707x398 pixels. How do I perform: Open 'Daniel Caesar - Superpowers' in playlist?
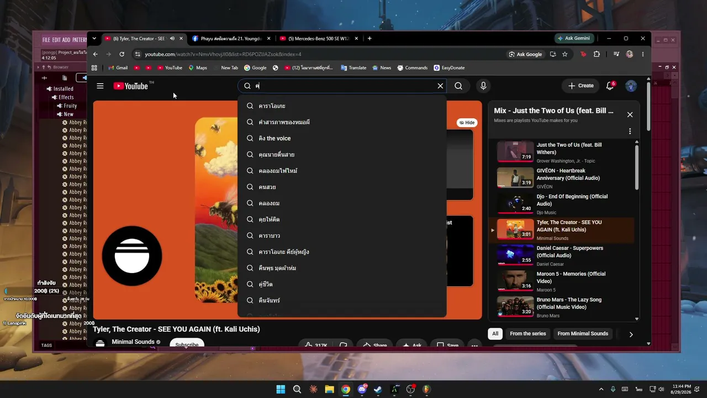pos(562,255)
